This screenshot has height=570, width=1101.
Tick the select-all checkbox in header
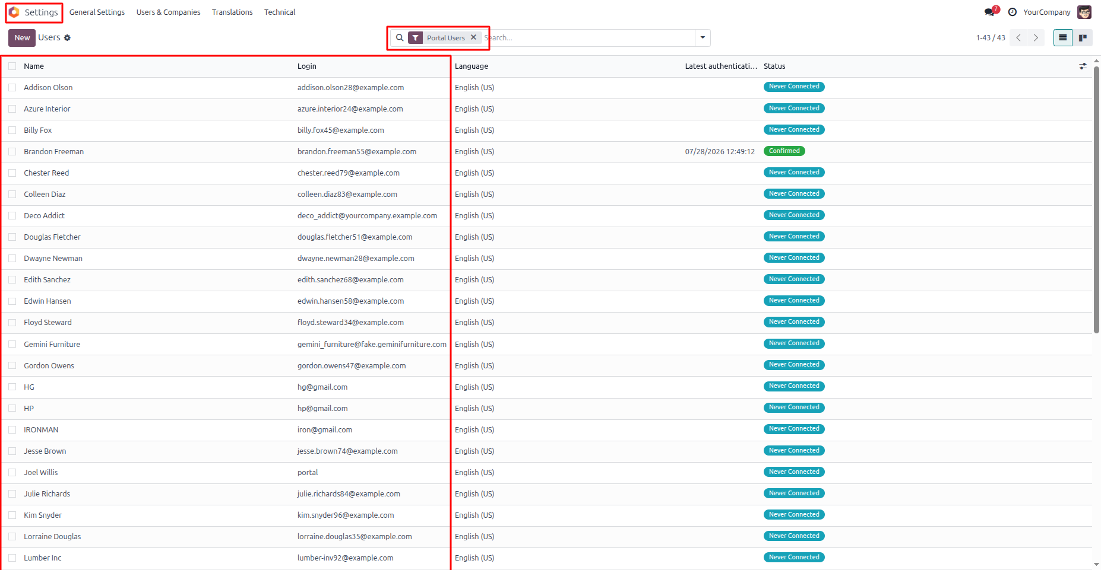tap(12, 66)
